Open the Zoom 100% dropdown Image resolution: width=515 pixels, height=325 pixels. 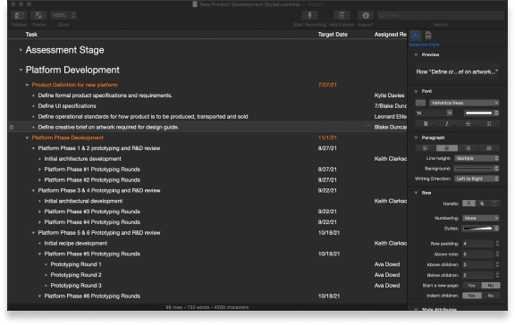(63, 15)
